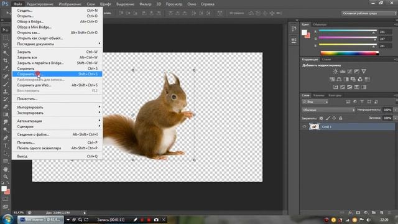The width and height of the screenshot is (398, 224).
Task: Click the G value input field
Action: click(385, 39)
